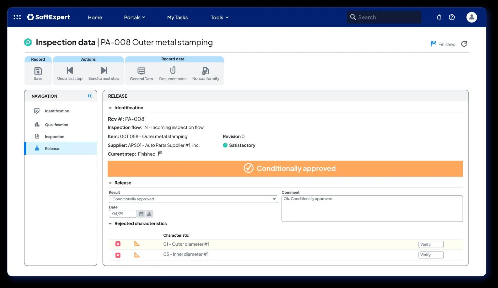
Task: Send to next step
Action: click(x=104, y=74)
